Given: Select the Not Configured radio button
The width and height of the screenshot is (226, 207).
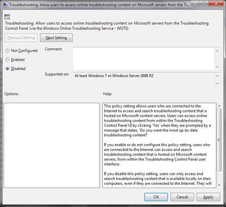Looking at the screenshot, I should 7,51.
